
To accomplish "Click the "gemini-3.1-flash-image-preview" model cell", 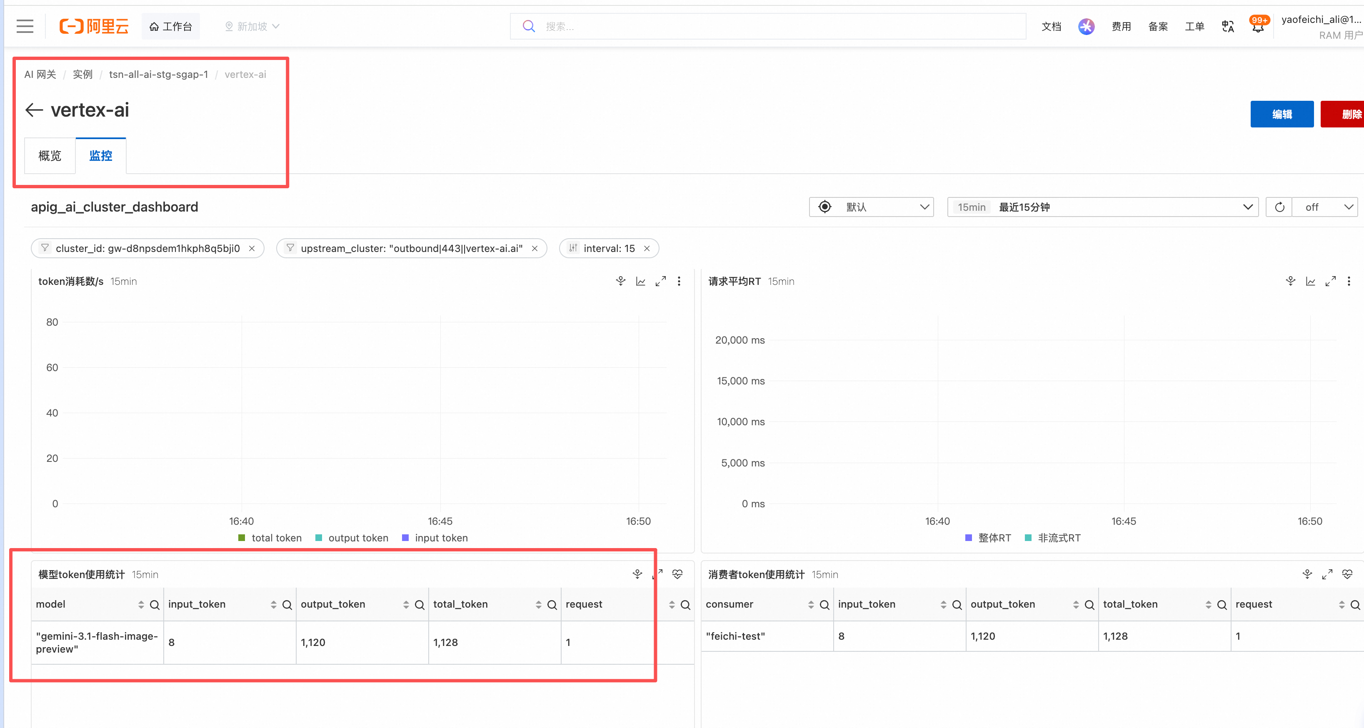I will [97, 642].
